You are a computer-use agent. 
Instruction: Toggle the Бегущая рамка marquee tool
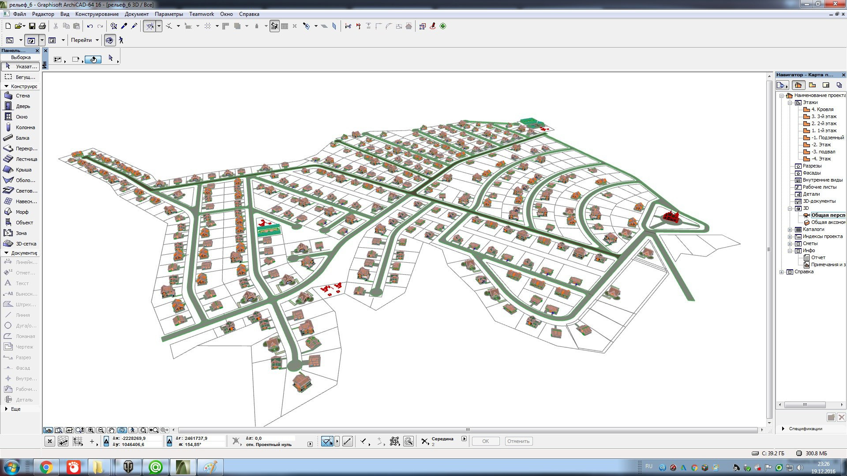point(20,77)
